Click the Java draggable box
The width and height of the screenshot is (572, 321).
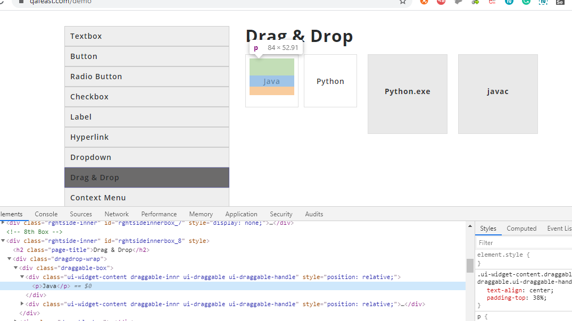click(x=272, y=81)
